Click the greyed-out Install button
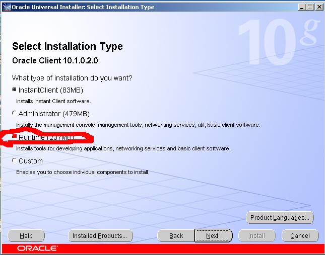325x255 pixels. pos(257,235)
